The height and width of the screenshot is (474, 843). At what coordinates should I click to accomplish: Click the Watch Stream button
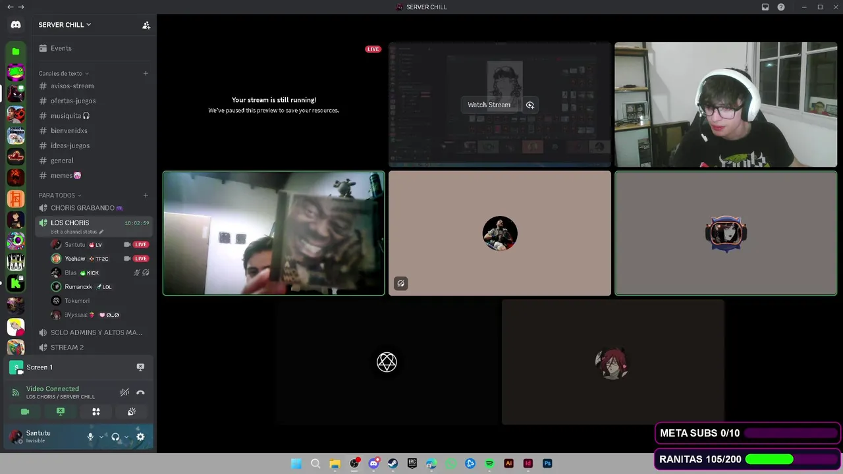(489, 105)
